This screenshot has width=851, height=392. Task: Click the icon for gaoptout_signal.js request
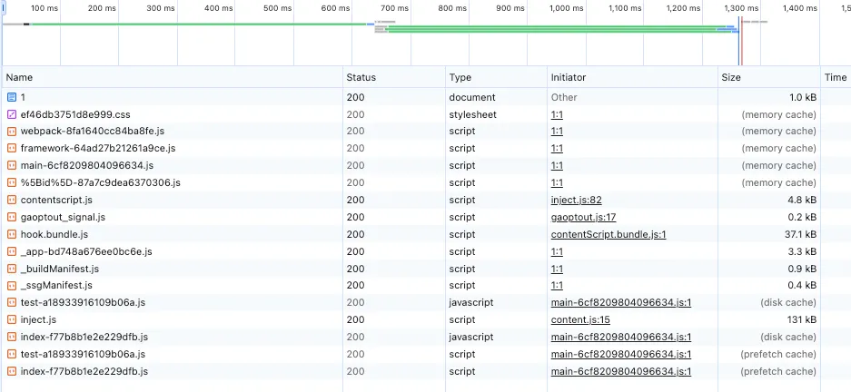[x=12, y=217]
